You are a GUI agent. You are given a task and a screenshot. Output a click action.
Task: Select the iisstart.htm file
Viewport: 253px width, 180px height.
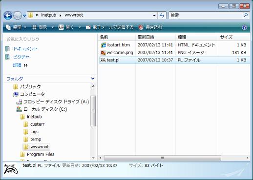click(x=118, y=45)
